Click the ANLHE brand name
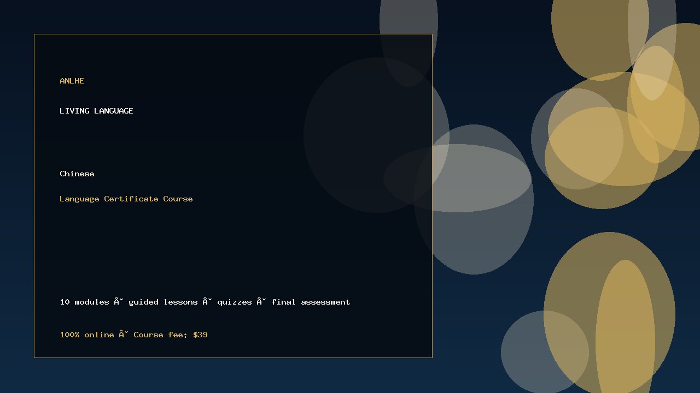The height and width of the screenshot is (393, 700). (x=72, y=81)
